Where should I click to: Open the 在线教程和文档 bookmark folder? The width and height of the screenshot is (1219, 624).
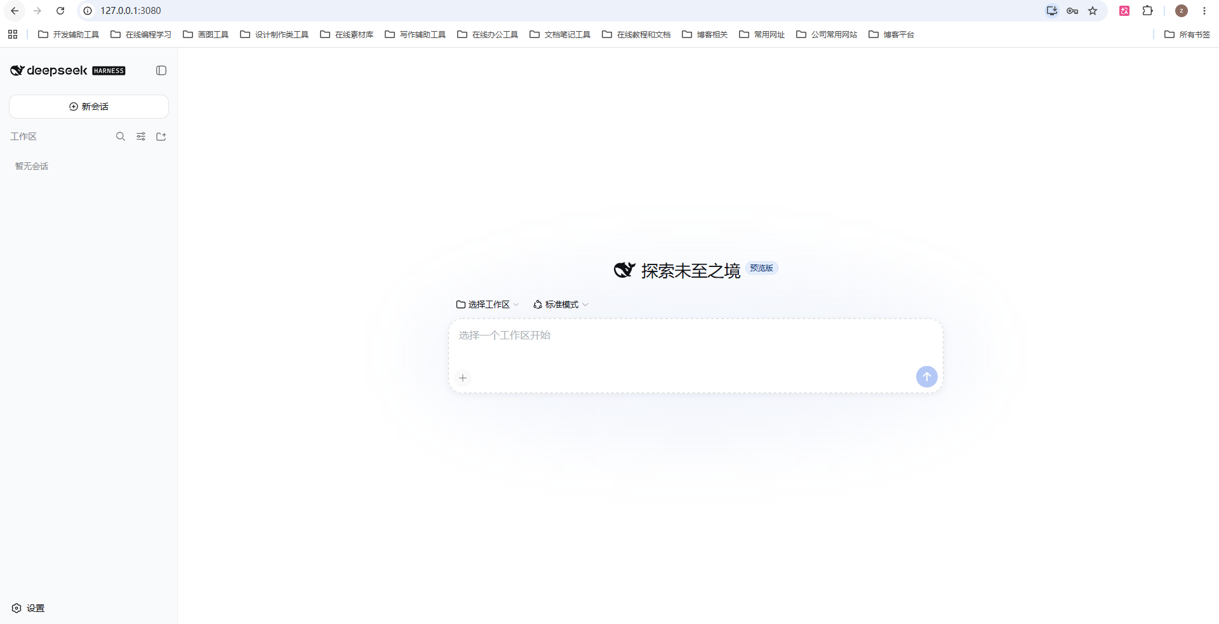[636, 34]
